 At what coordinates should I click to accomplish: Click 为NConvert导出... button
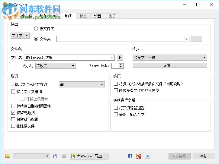pos(89,156)
